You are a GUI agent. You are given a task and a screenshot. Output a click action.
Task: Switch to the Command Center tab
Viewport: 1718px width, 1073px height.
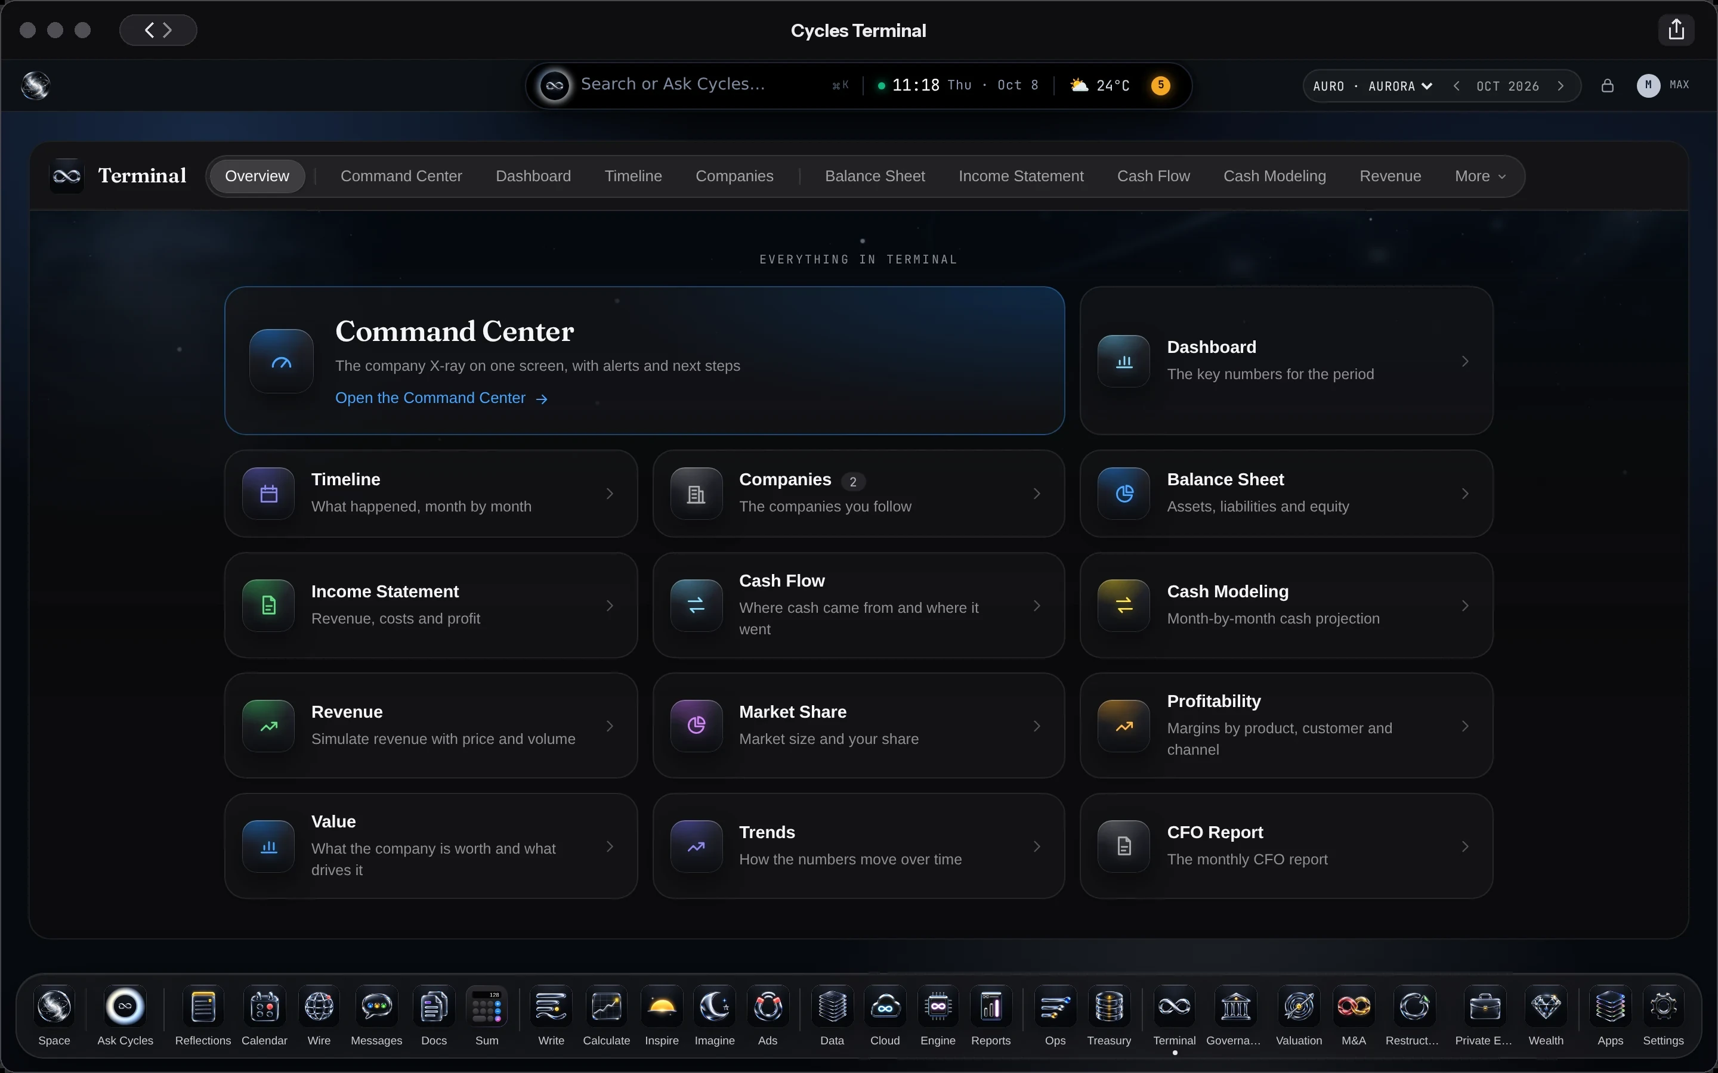tap(401, 176)
